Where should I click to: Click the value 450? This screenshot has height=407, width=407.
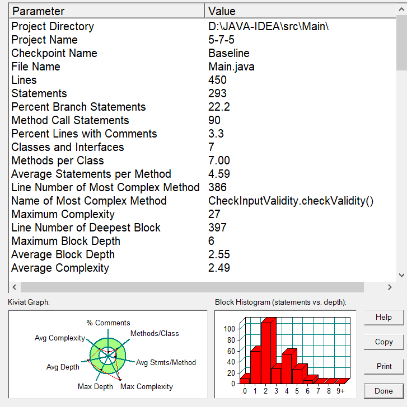click(217, 80)
